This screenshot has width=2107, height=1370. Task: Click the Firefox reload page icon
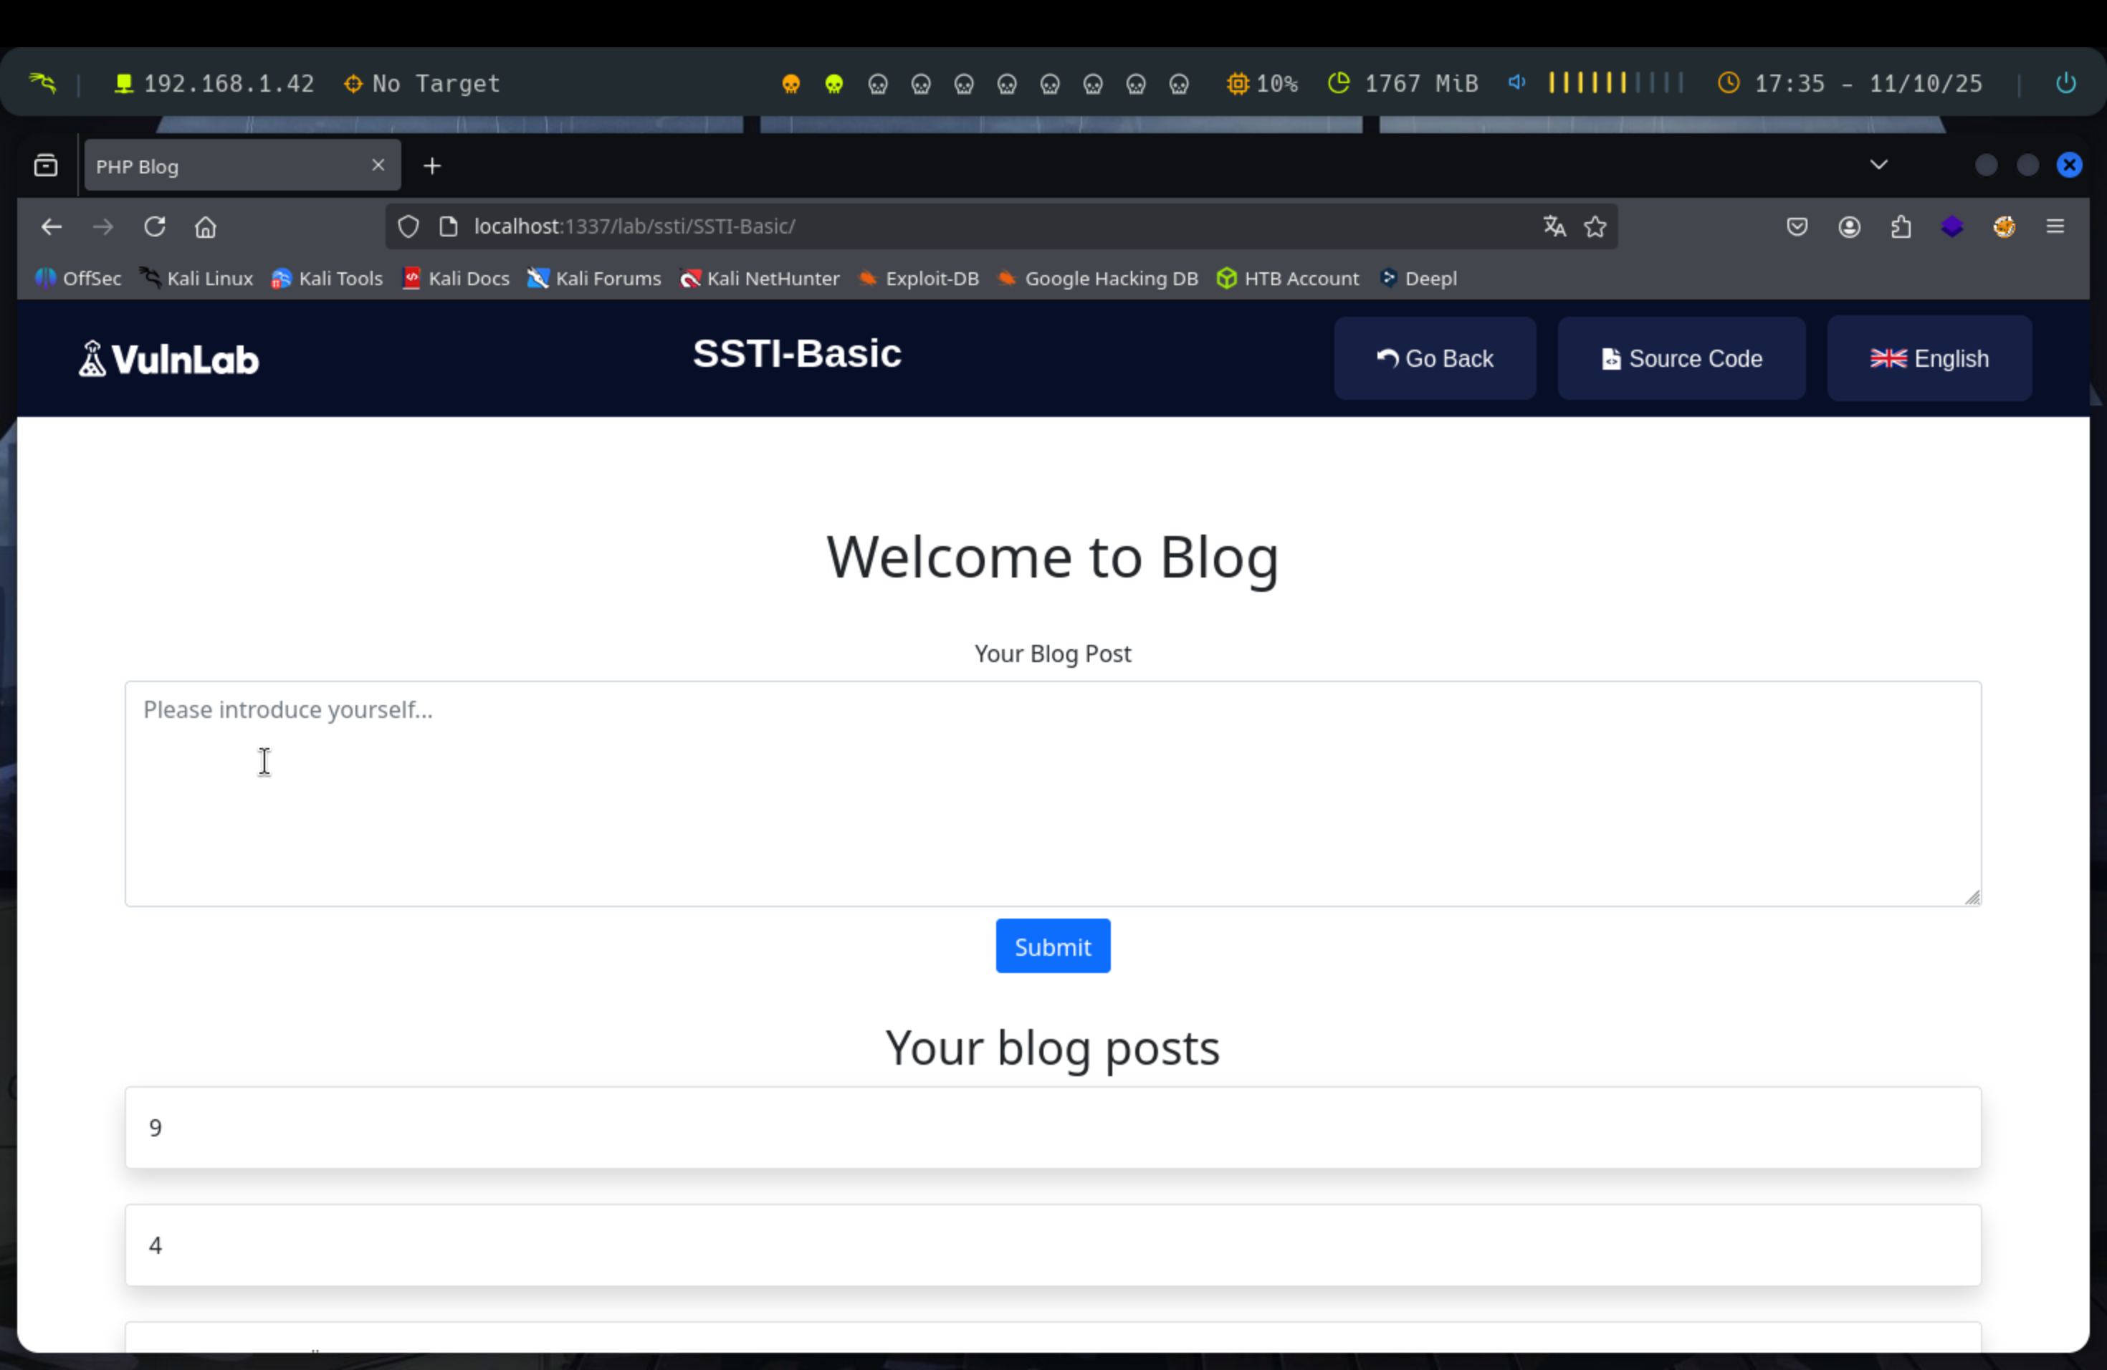(x=155, y=226)
